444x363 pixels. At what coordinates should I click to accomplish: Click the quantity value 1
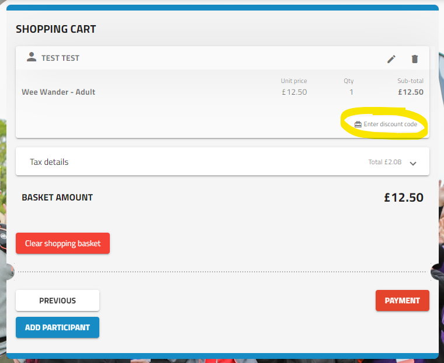351,92
